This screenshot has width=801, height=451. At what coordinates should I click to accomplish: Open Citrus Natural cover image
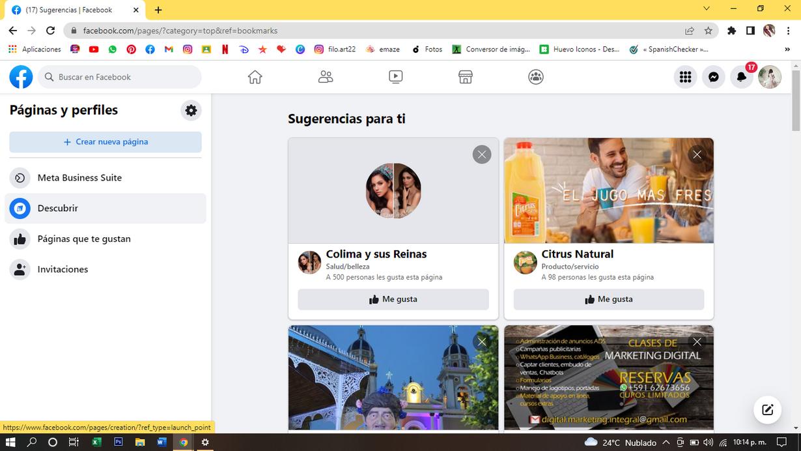pyautogui.click(x=609, y=191)
